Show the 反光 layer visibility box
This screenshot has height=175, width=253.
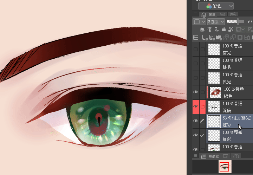[x=196, y=78]
